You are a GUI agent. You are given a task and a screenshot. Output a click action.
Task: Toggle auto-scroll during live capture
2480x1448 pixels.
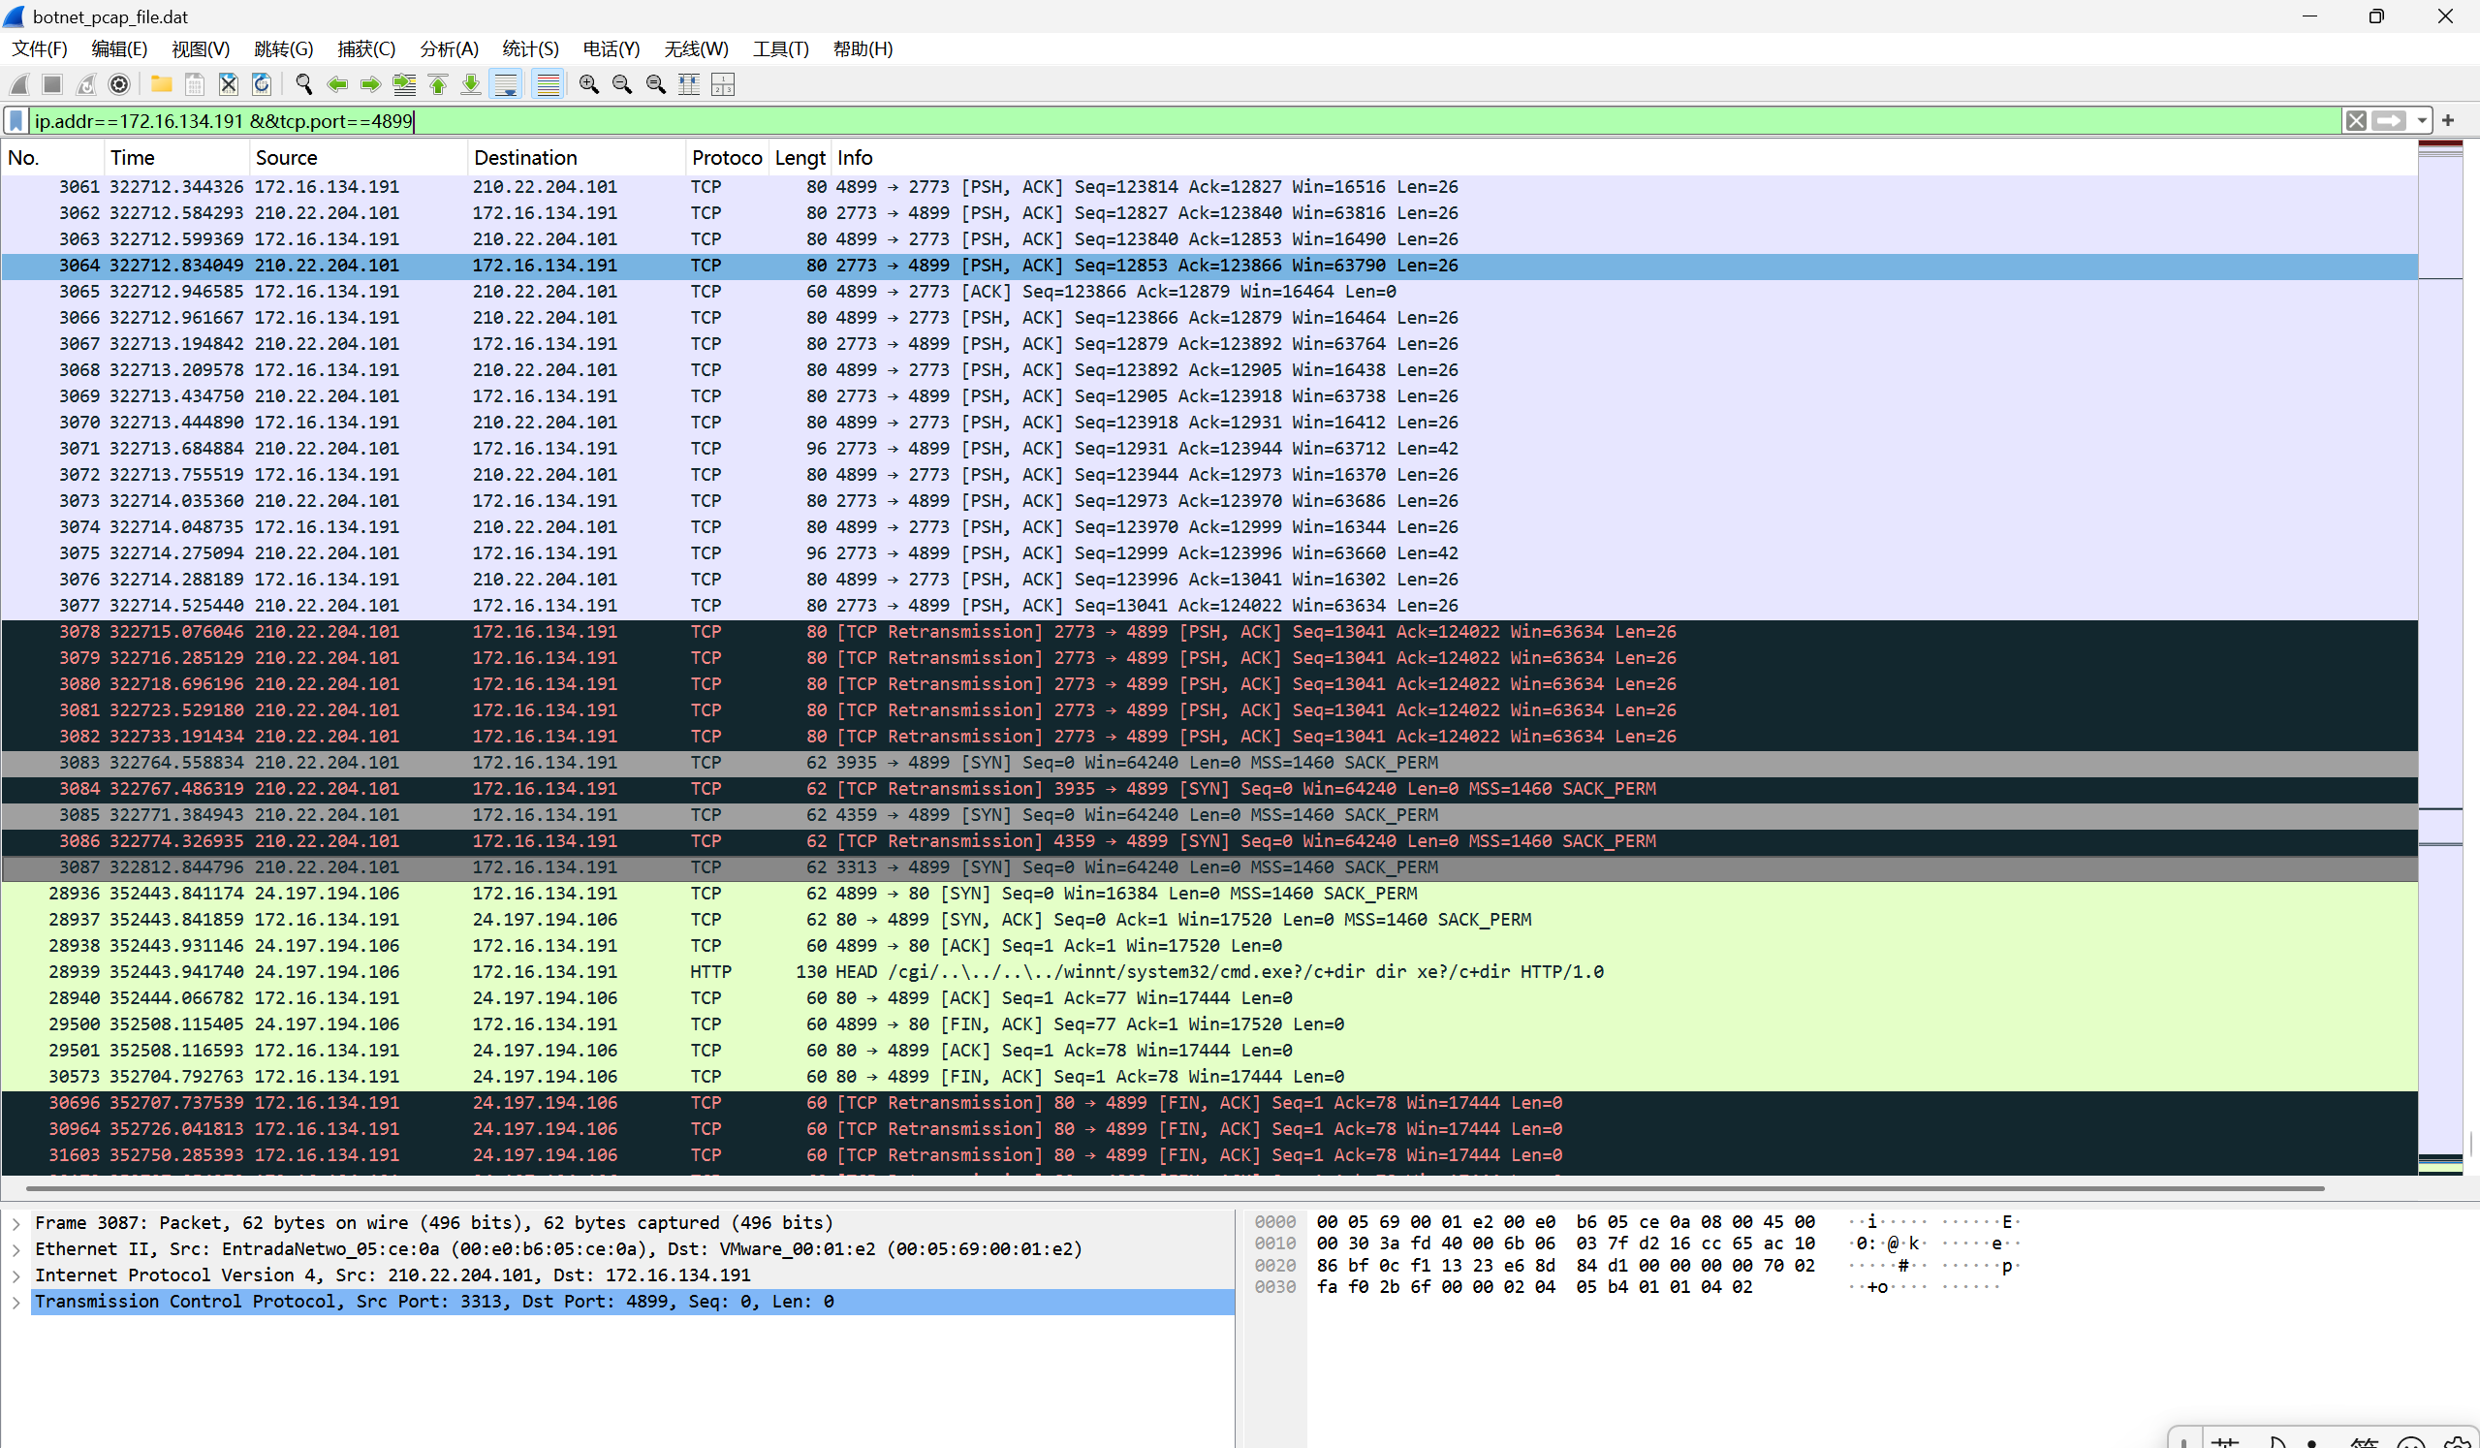506,84
